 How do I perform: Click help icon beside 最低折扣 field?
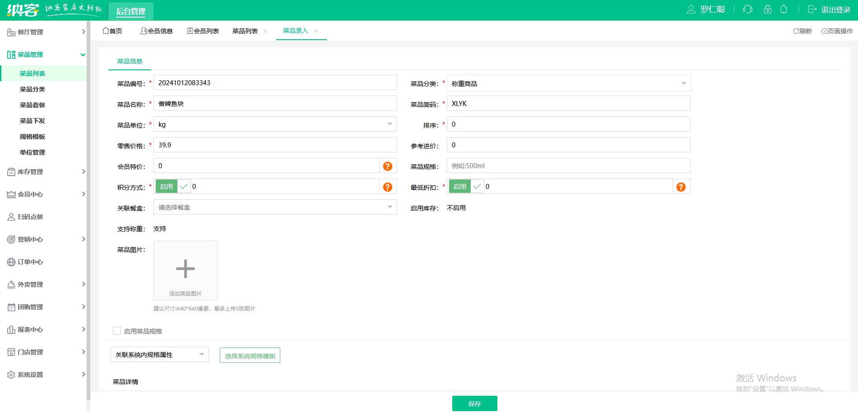point(681,187)
